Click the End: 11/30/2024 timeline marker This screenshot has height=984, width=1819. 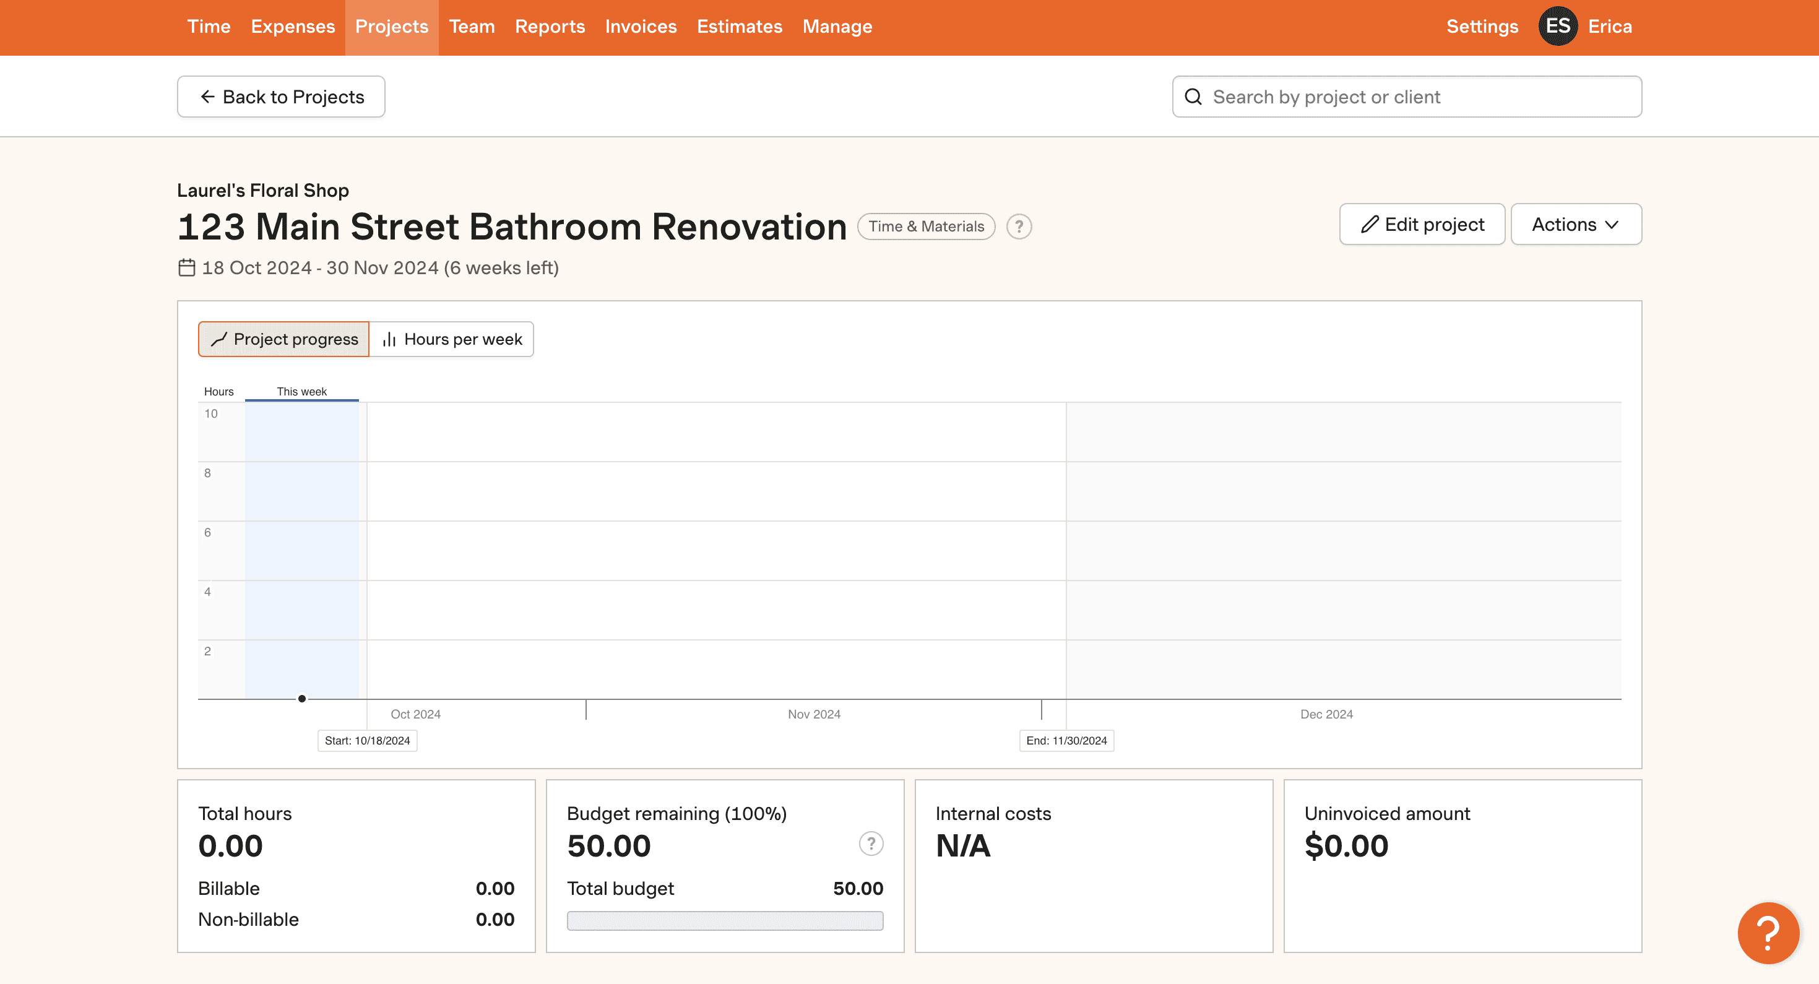pos(1066,740)
